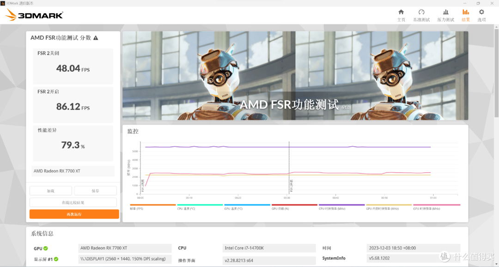Click the 系统信息 section heading

pos(42,234)
